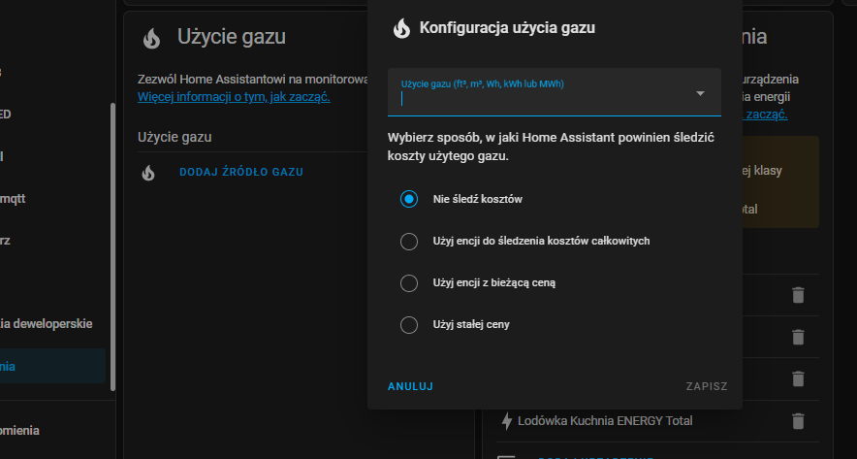This screenshot has width=857, height=459.
Task: Select 'Lodówka Kuchnia ENERGY Total' text row
Action: [x=605, y=421]
